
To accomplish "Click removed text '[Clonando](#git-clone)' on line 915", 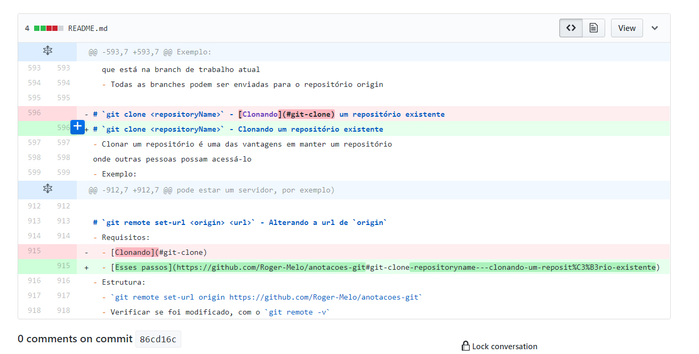I will tap(158, 253).
